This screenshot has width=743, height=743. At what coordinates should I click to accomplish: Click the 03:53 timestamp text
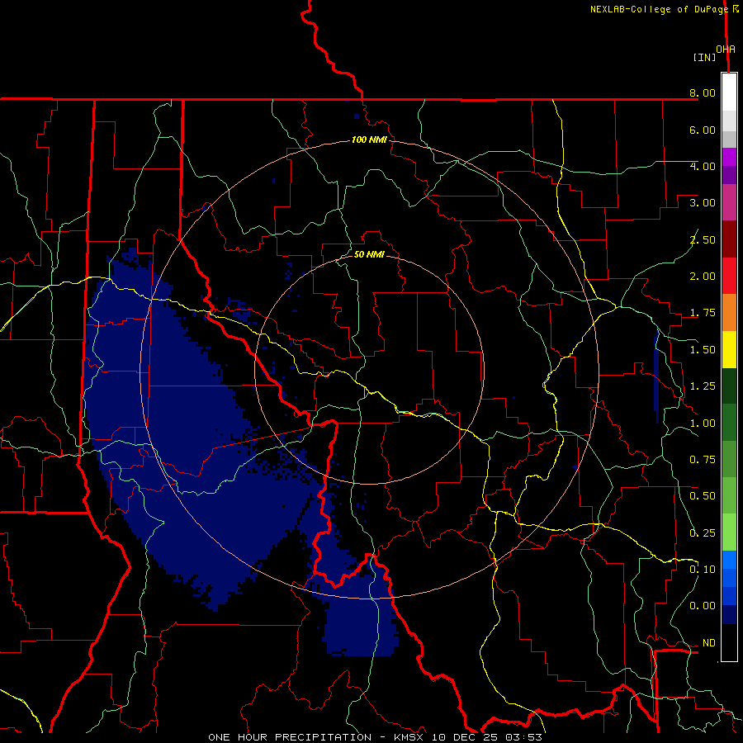click(522, 737)
